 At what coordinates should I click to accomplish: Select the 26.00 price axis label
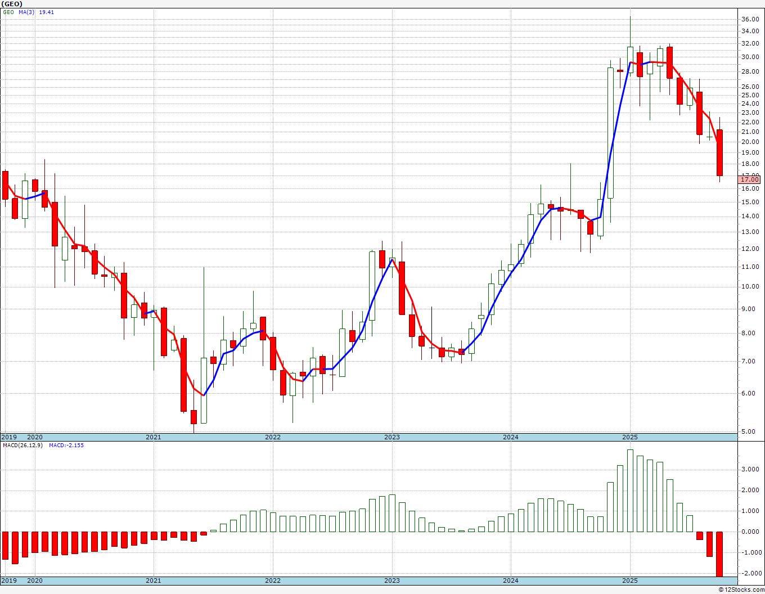750,87
